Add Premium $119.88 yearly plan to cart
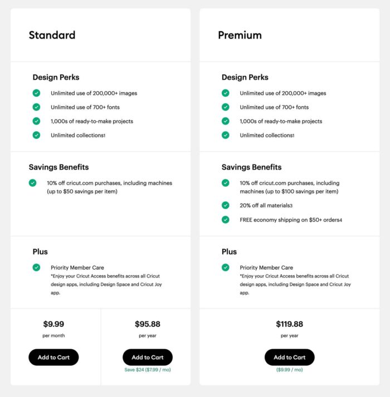Viewport: 390px width, 397px height. coord(290,358)
